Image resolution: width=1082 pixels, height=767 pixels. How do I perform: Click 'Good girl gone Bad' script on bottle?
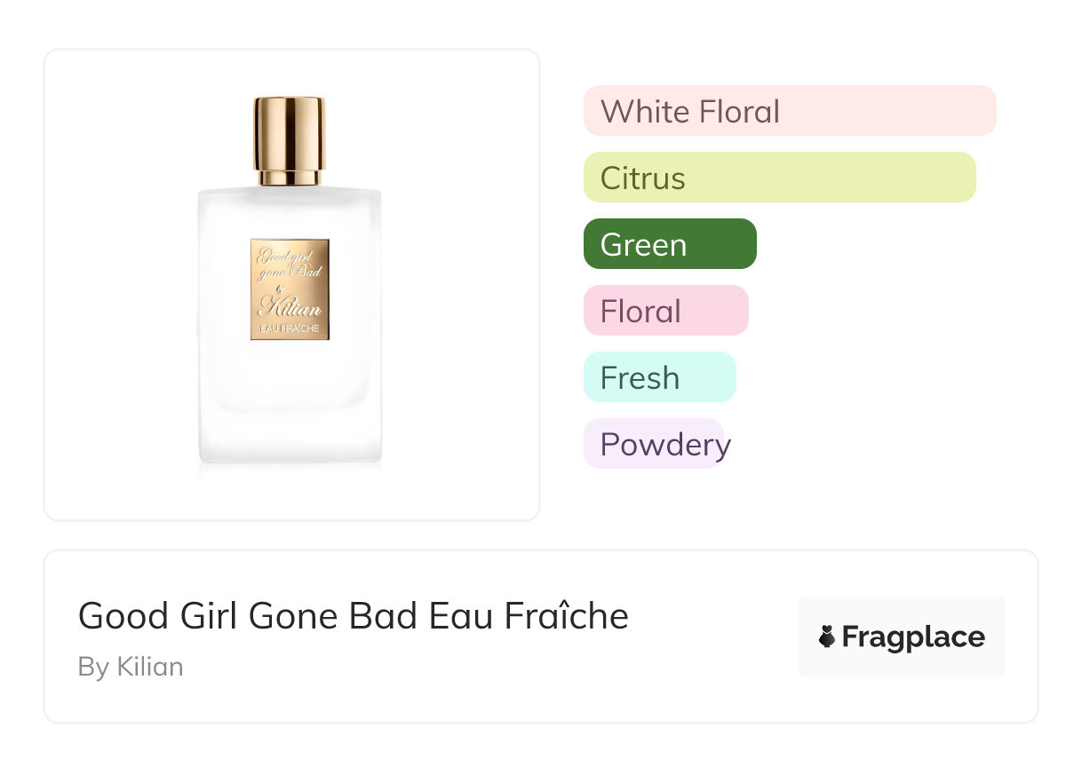[290, 265]
